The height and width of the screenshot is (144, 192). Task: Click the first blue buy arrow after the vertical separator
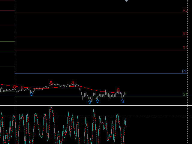31,94
